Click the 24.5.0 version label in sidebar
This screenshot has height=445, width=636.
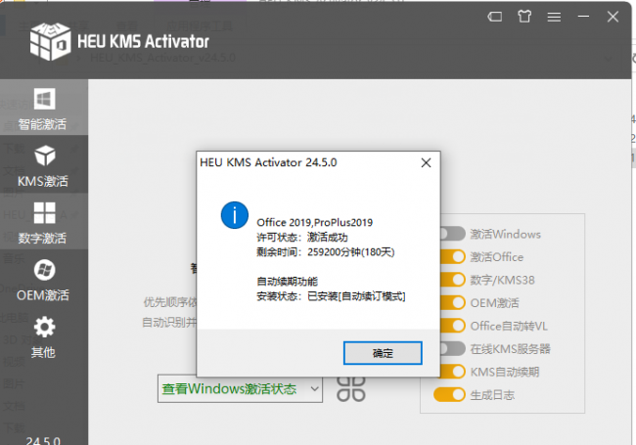click(43, 440)
